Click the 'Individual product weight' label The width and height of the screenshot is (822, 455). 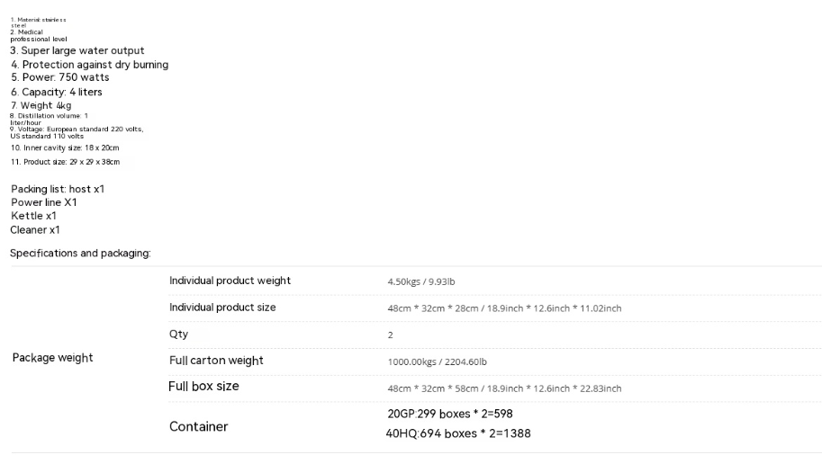(x=230, y=281)
